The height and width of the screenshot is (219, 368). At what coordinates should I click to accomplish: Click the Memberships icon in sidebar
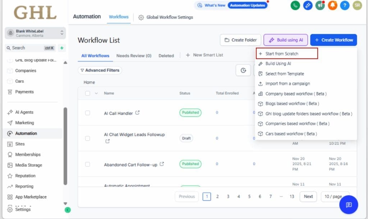(10, 154)
